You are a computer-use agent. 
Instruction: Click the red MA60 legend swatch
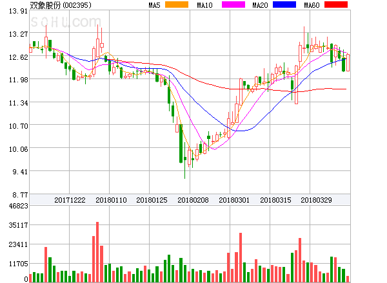click(x=336, y=5)
